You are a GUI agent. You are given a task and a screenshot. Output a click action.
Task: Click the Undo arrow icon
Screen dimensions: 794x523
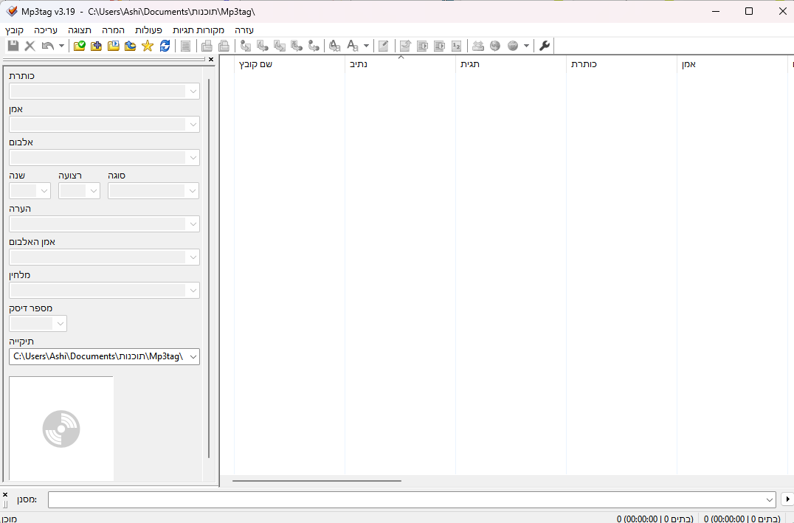click(x=47, y=46)
